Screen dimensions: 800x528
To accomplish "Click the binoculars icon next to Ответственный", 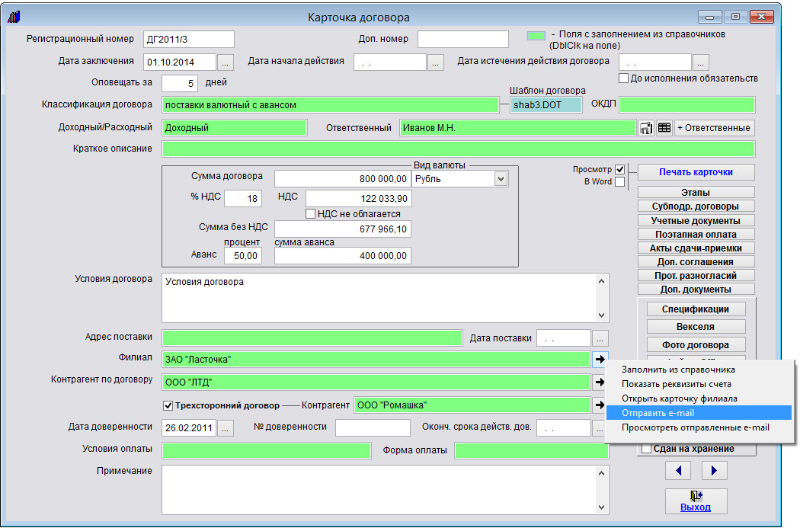I will (646, 128).
